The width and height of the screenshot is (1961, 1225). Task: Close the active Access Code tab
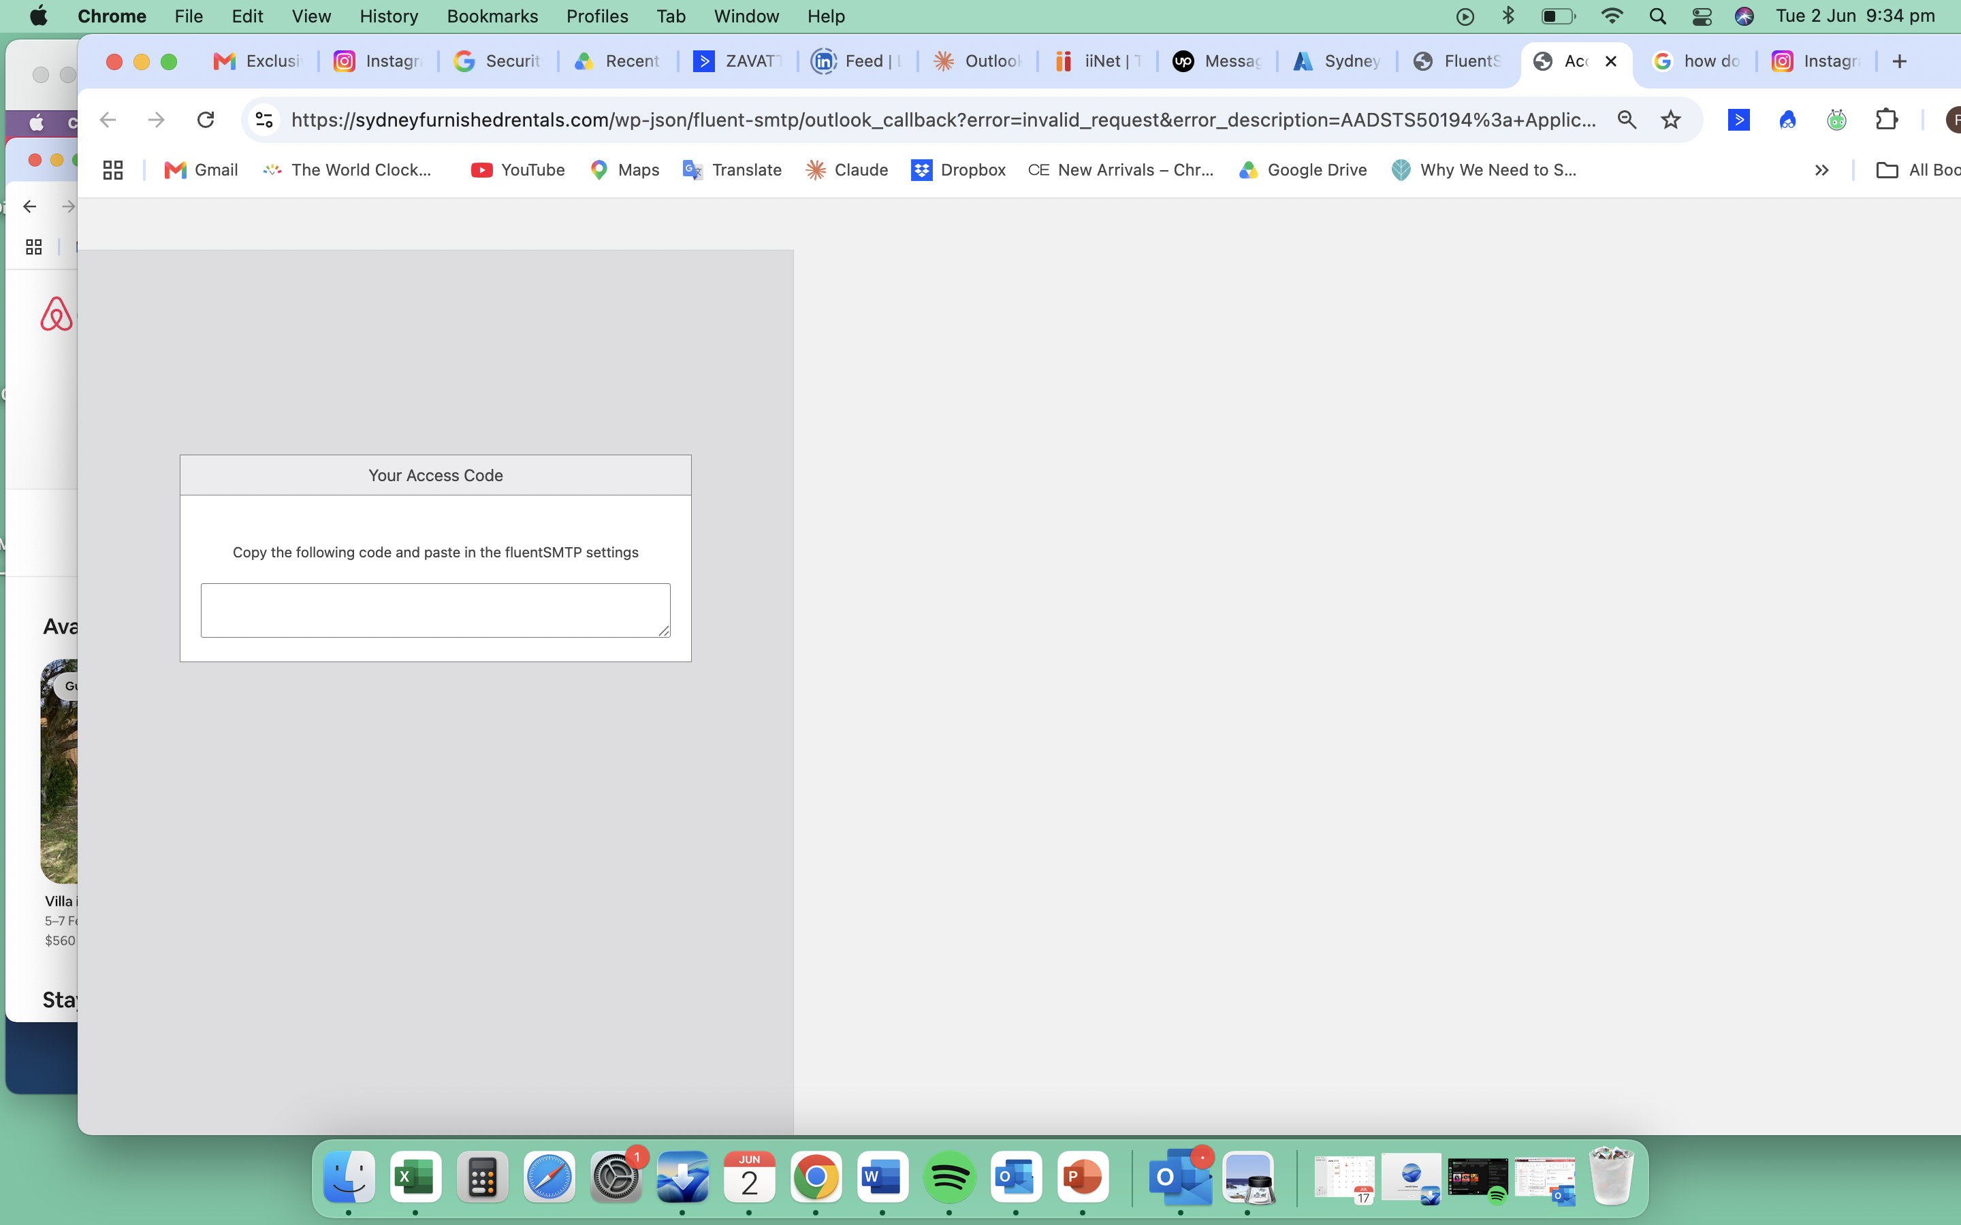pyautogui.click(x=1611, y=61)
